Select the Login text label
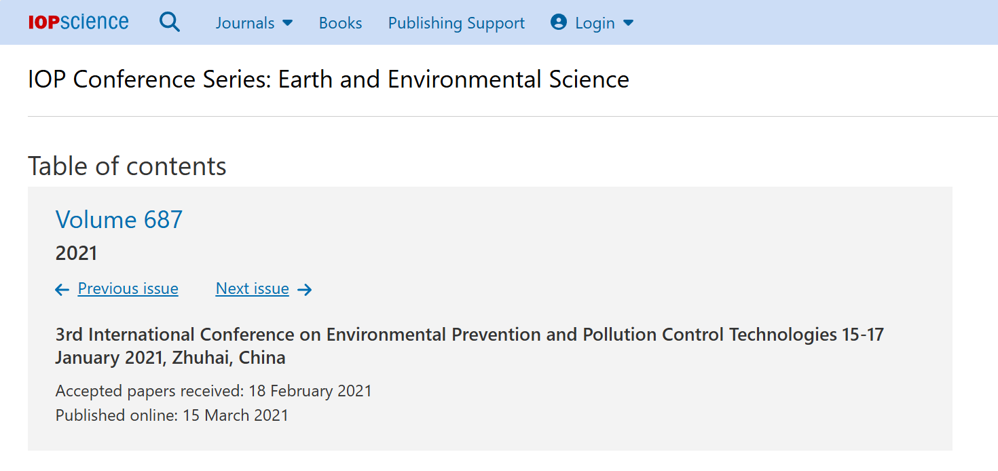 click(595, 23)
